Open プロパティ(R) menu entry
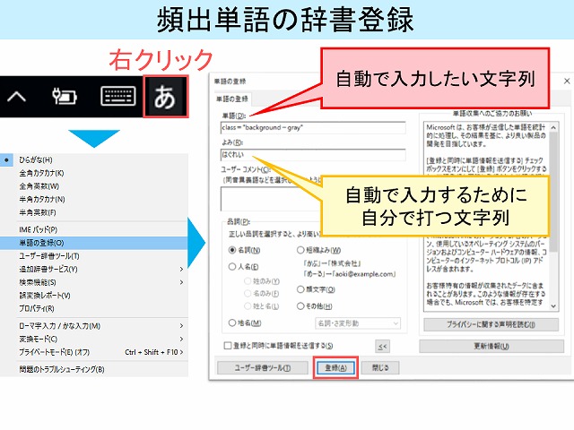Screen dimensions: 574x430 [x=94, y=308]
